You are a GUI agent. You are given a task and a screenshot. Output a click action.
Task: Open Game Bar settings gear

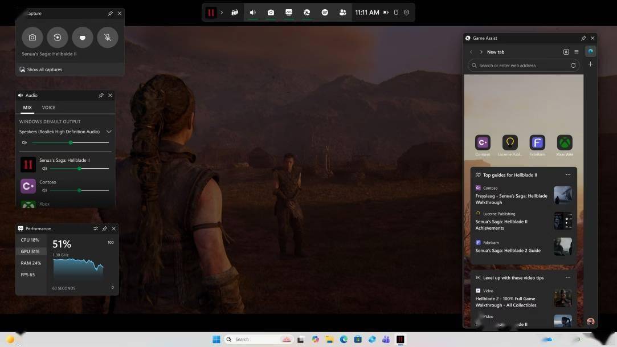pos(406,13)
